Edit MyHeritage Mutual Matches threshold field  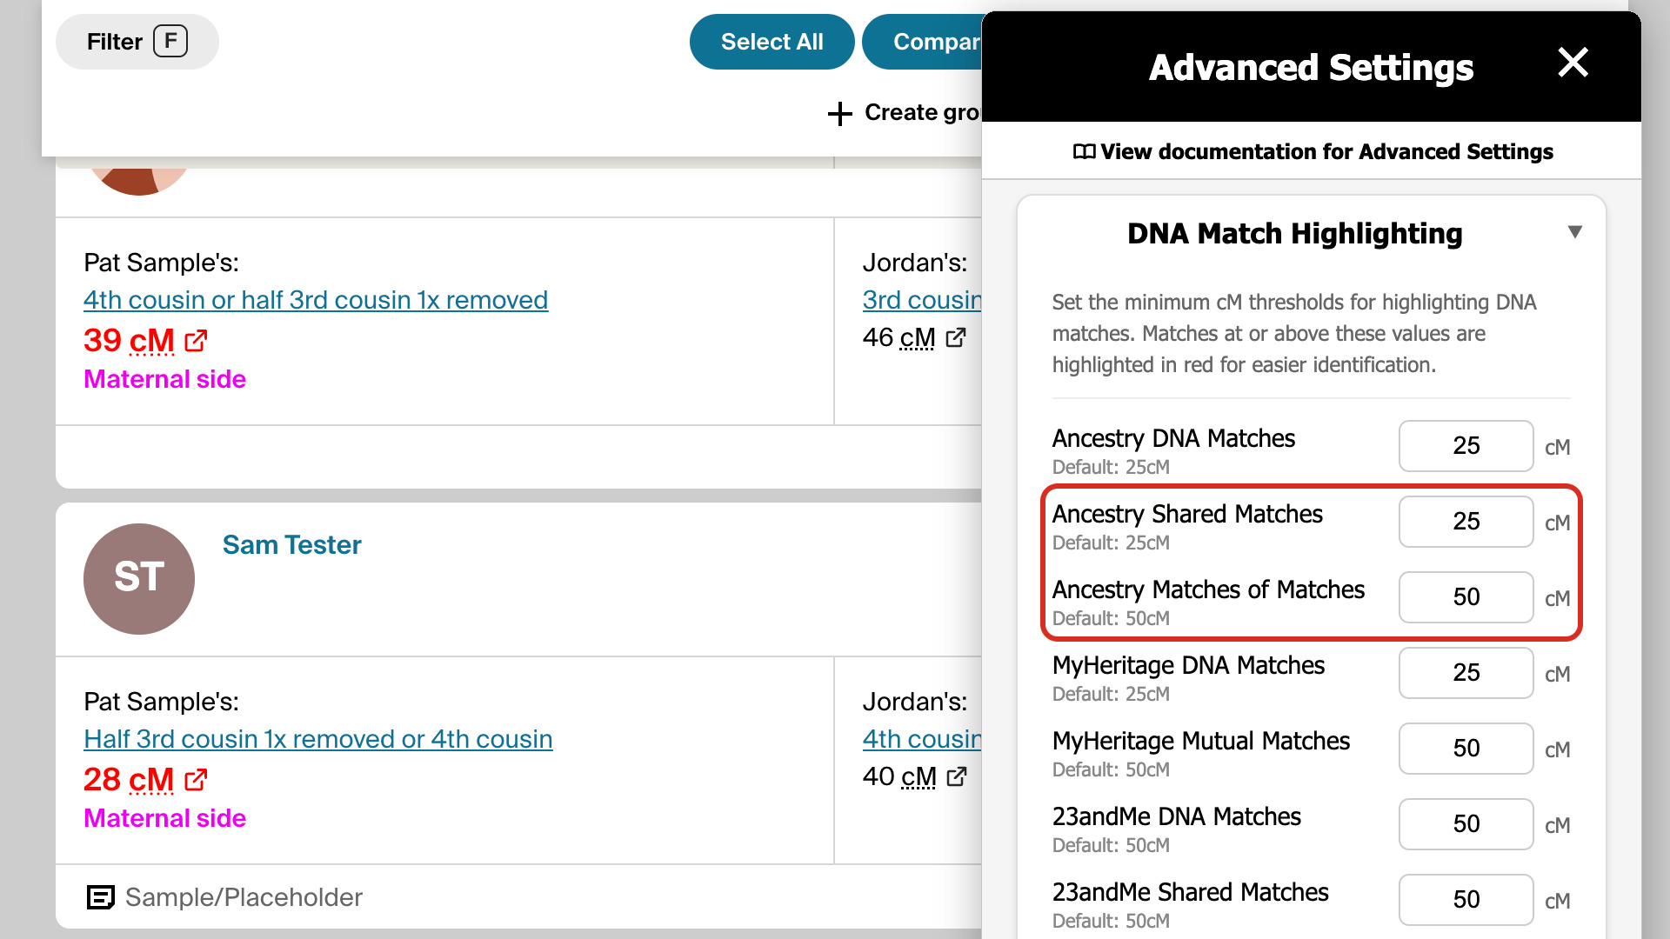(x=1466, y=749)
